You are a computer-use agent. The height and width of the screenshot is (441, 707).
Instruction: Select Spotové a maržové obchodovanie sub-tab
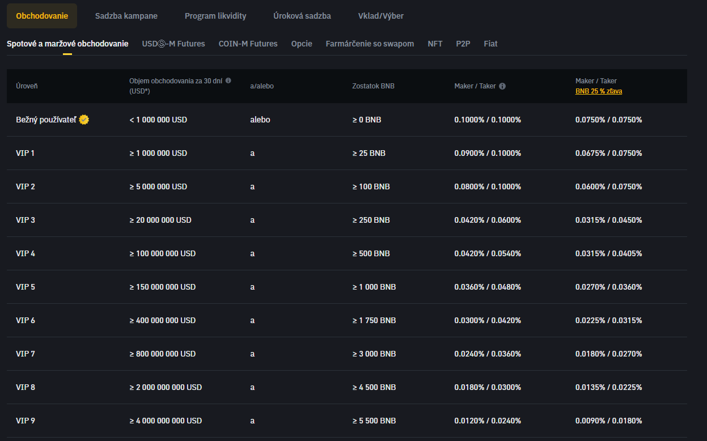coord(67,44)
